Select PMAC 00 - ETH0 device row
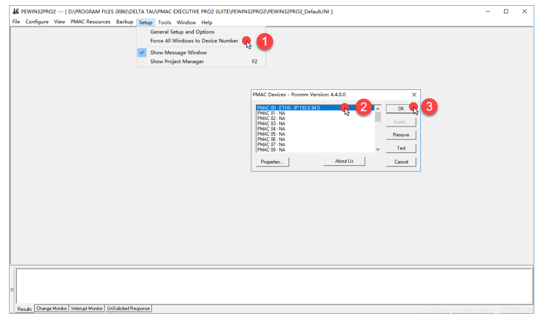The height and width of the screenshot is (319, 538). 315,108
